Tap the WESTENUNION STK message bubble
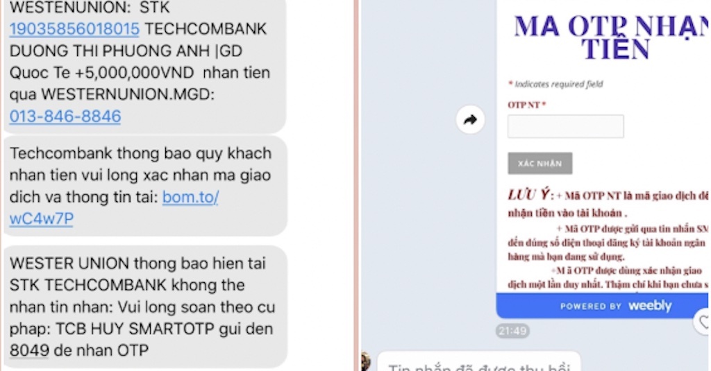Screen dimensions: 711x371 coord(144,66)
